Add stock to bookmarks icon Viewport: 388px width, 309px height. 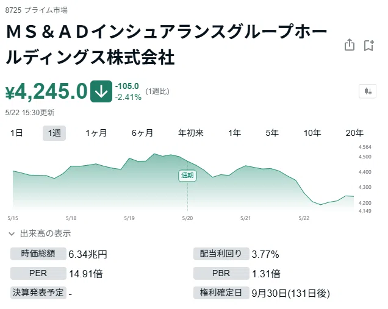tap(368, 45)
